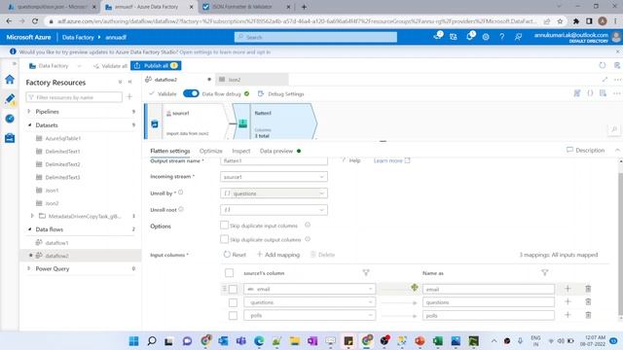Delete the questions mapping row with its trash icon

point(588,302)
